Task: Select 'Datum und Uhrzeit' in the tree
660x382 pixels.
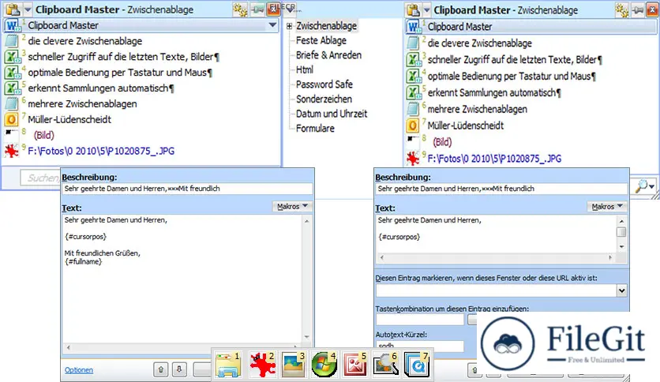Action: [x=332, y=114]
